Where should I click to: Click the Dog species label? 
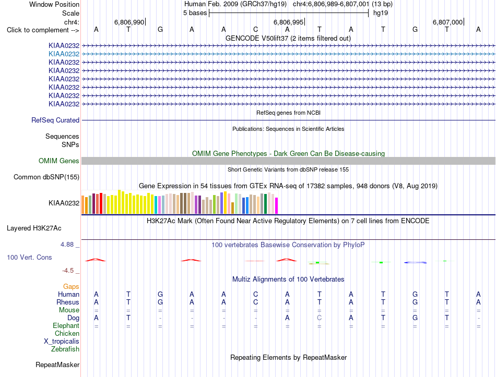point(74,318)
